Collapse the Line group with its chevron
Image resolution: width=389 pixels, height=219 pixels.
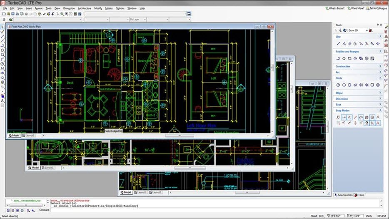[380, 37]
